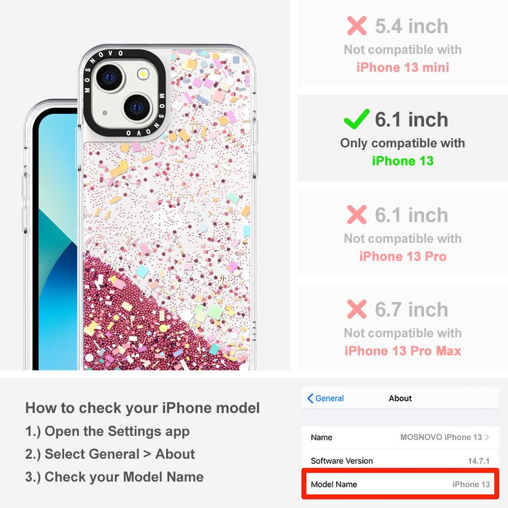Click the green iPhone 13 compatible label
The image size is (508, 508).
[403, 161]
